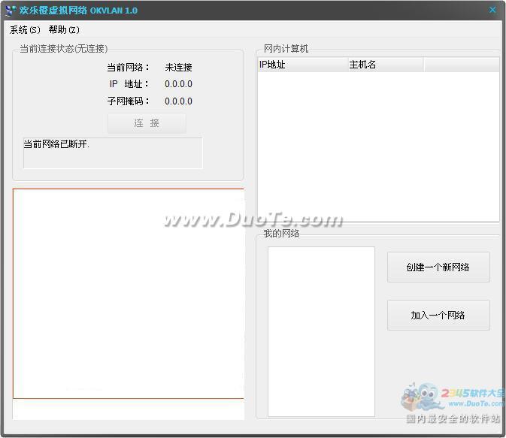Screen dimensions: 506x438
Task: Click the 连 接 connect button
Action: coord(147,123)
